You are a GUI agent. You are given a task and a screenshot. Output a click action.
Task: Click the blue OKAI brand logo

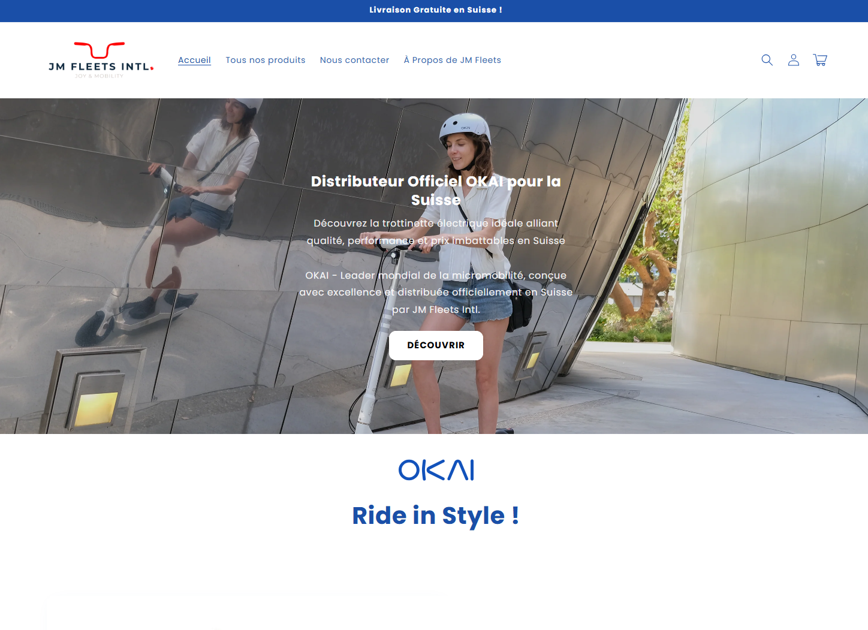(x=436, y=470)
